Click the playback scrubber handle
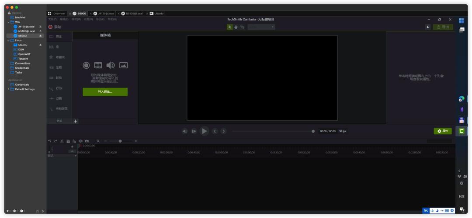This screenshot has height=218, width=472. pyautogui.click(x=313, y=131)
